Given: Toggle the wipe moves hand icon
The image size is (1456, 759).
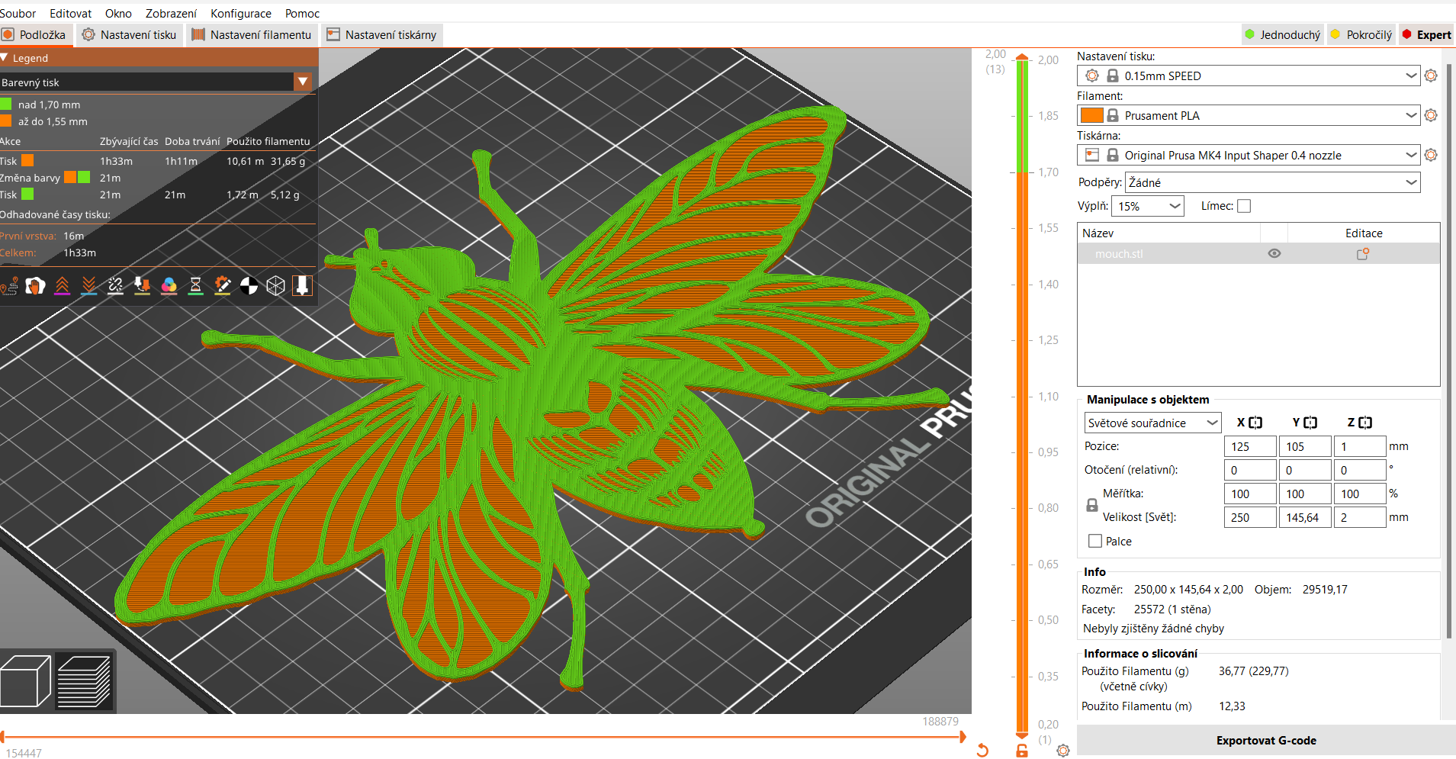Looking at the screenshot, I should 36,286.
